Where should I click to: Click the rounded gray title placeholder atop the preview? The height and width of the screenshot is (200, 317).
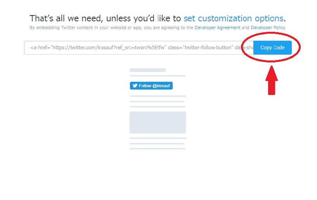coord(148,70)
